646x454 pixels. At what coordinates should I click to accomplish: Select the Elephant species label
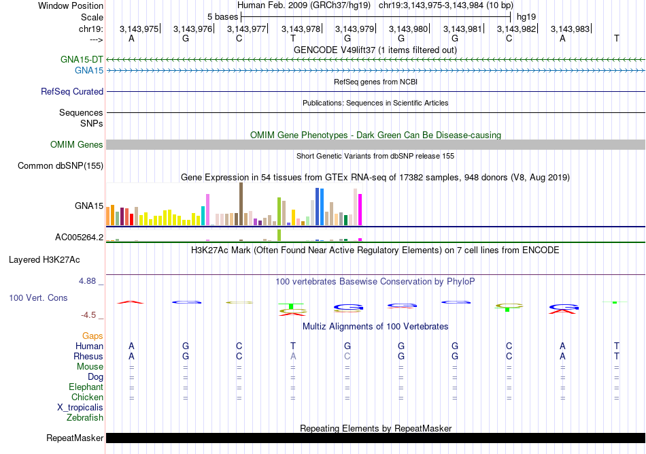pyautogui.click(x=86, y=387)
